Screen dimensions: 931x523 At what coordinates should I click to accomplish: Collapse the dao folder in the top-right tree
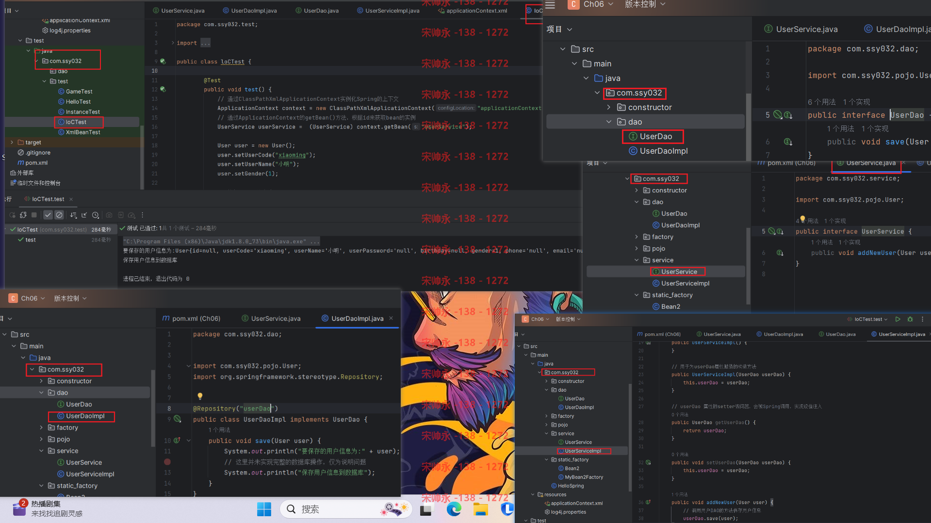pos(609,122)
